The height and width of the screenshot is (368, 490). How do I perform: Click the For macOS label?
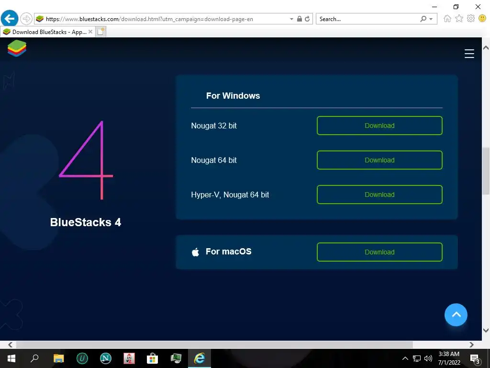pos(228,252)
